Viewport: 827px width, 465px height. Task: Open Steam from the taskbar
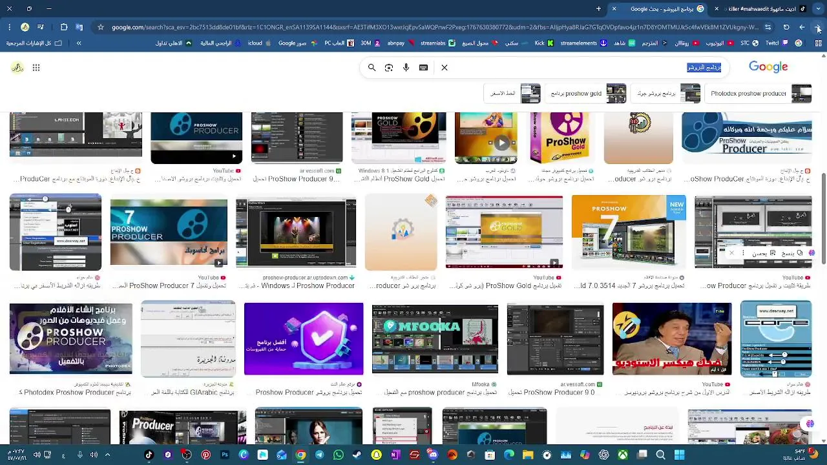tap(357, 455)
